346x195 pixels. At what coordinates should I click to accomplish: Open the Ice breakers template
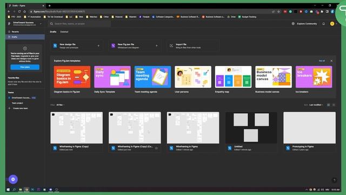[314, 77]
